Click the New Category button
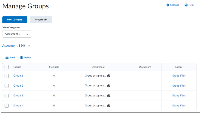 (15, 20)
